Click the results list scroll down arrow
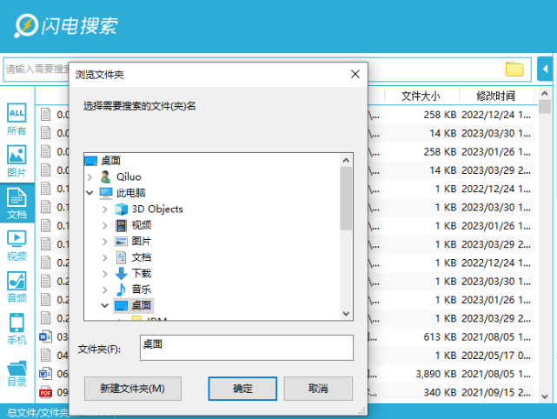The height and width of the screenshot is (419, 557). pos(545,396)
